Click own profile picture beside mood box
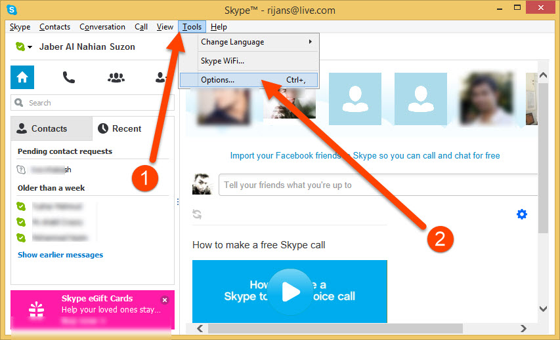Screen dimensions: 560x340 tap(202, 184)
